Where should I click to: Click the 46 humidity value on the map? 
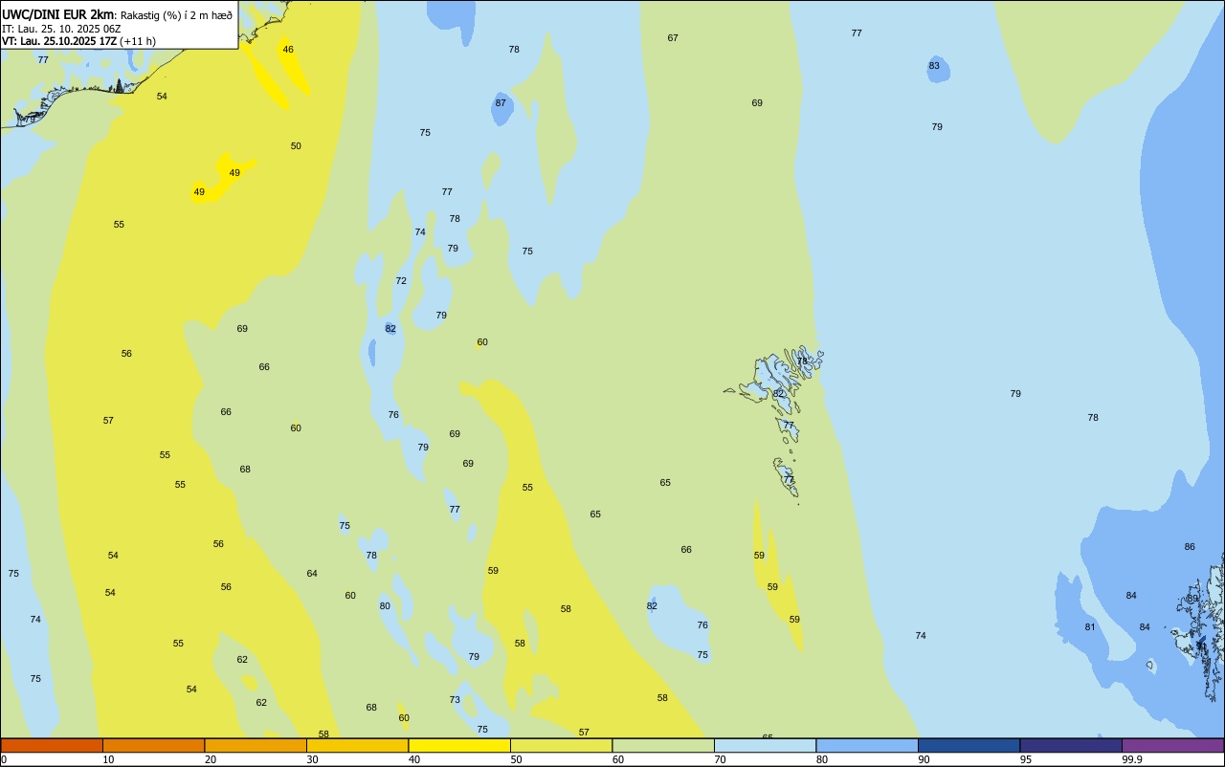point(288,49)
